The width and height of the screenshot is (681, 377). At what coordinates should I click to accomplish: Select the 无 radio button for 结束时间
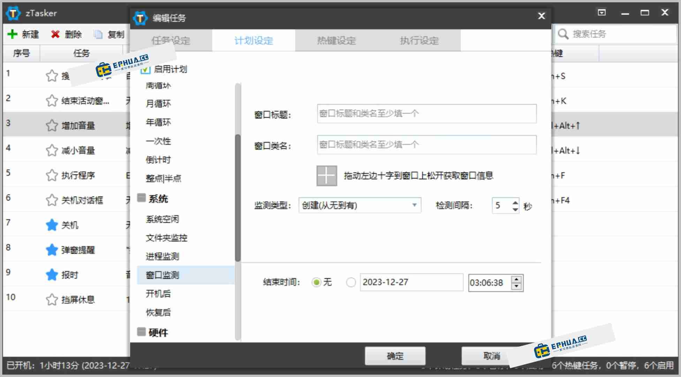click(x=317, y=282)
